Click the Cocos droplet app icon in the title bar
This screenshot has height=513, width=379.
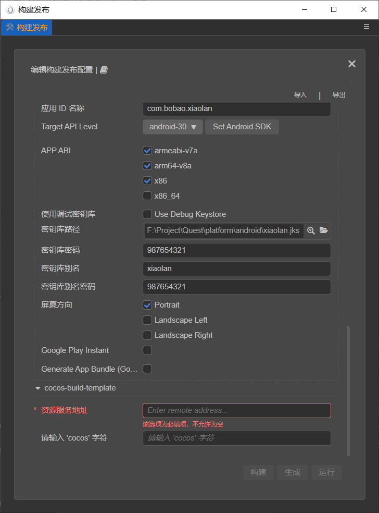tap(10, 10)
